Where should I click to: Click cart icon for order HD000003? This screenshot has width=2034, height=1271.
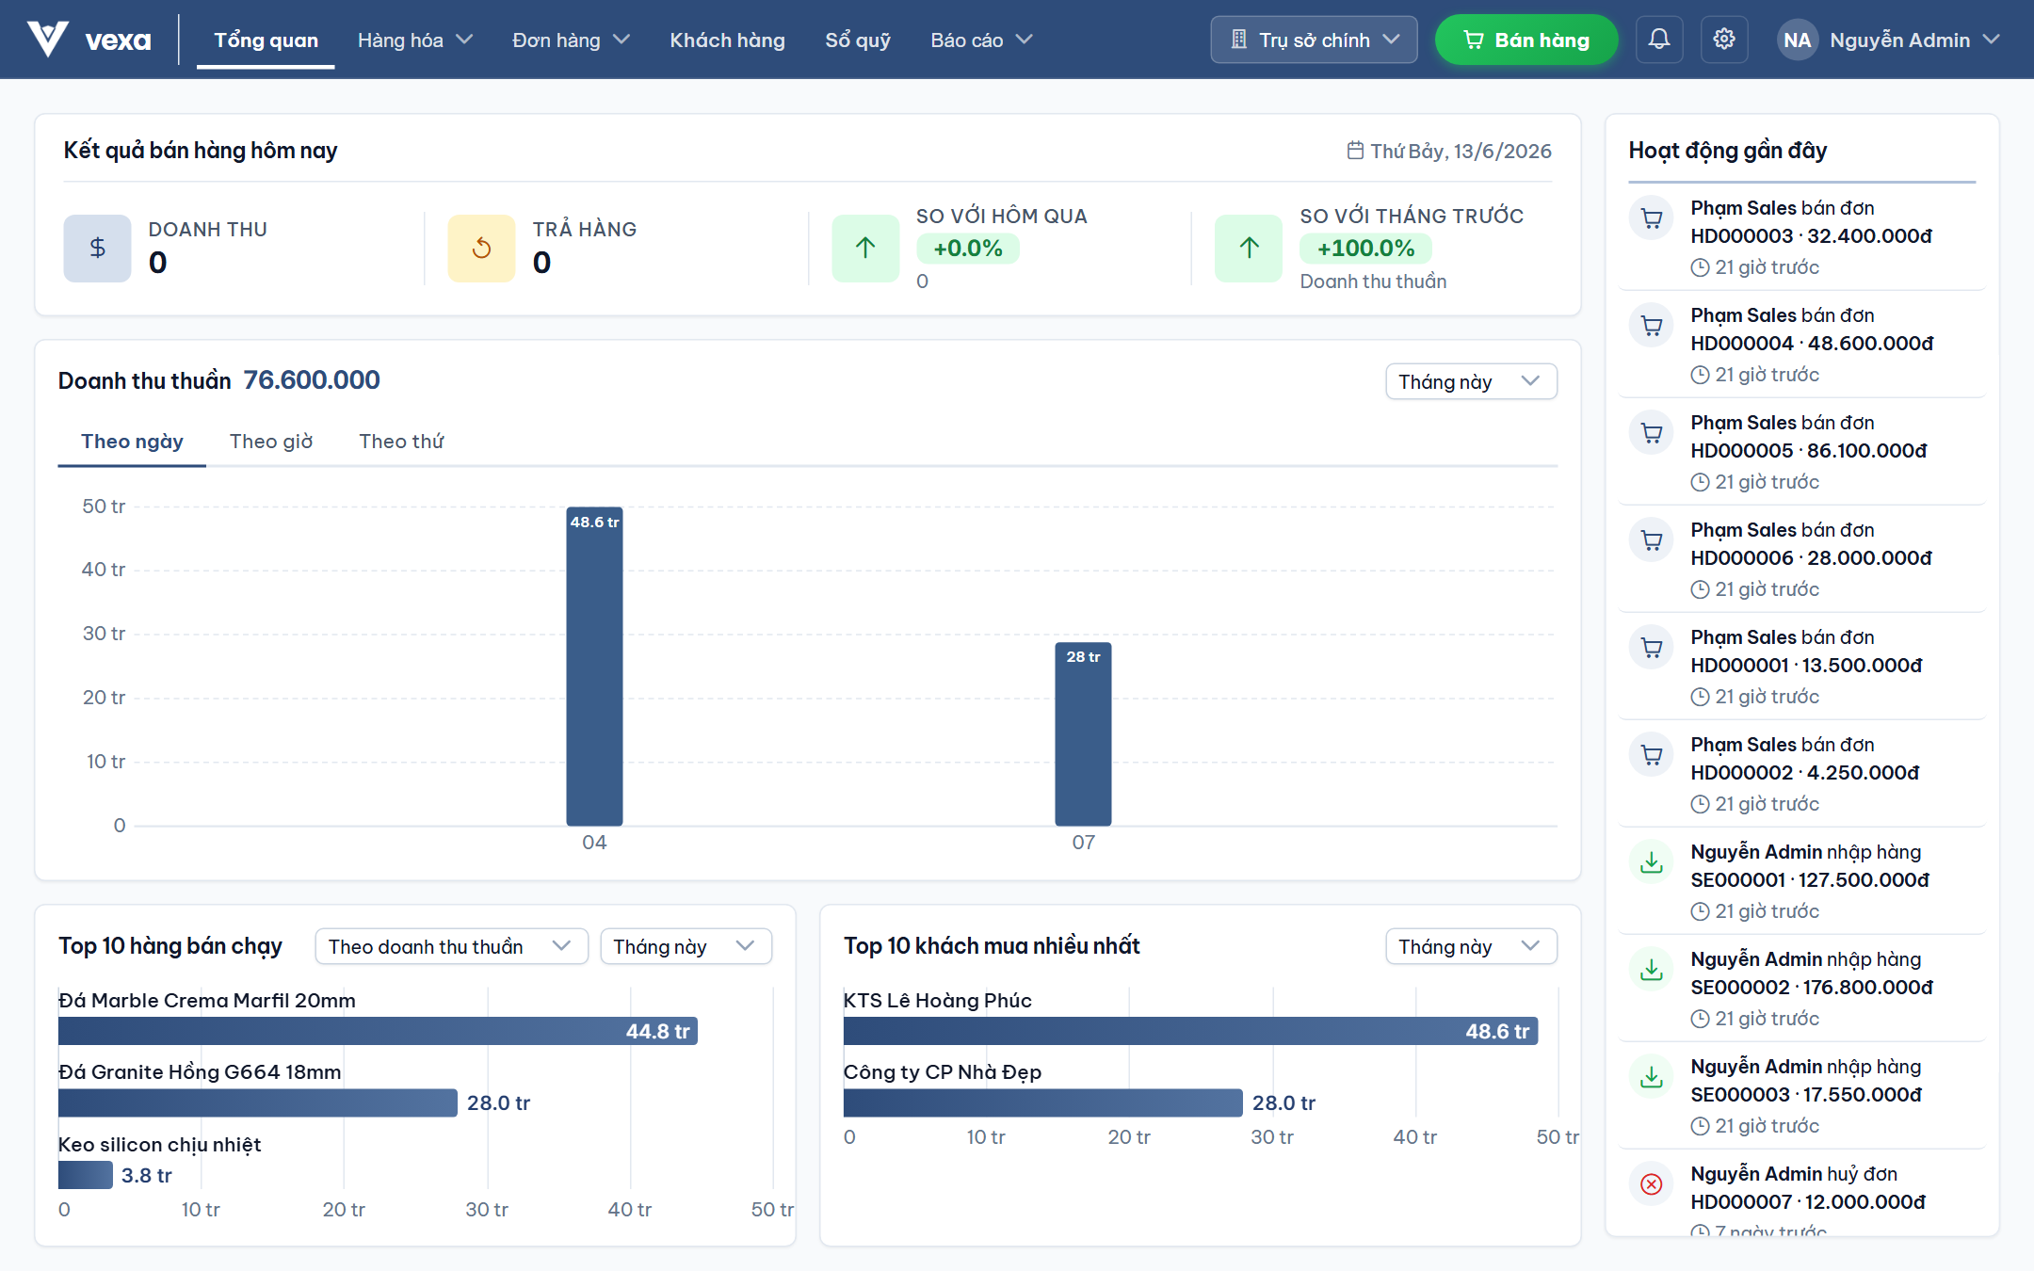[1652, 218]
